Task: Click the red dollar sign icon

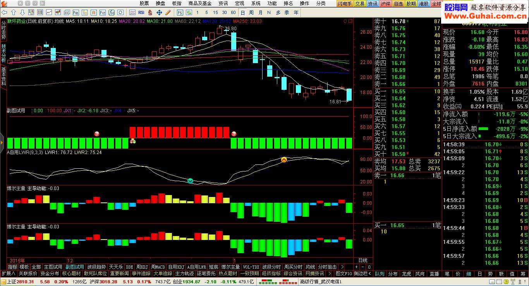Action: (x=150, y=13)
